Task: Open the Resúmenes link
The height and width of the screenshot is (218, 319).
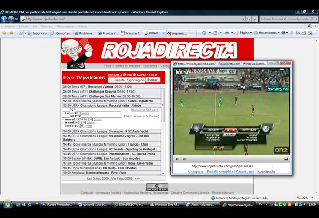Action: click(x=150, y=66)
